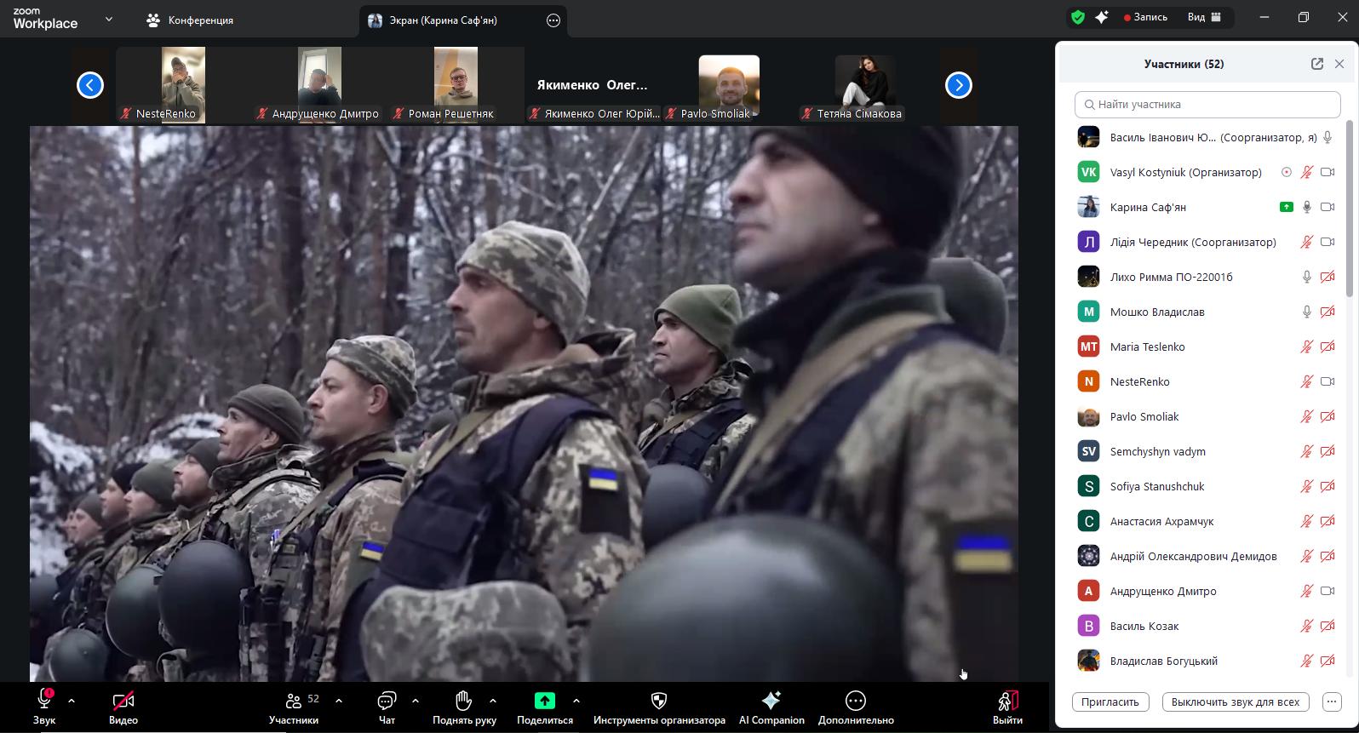Click Поднять руку raise hand button
Image resolution: width=1359 pixels, height=733 pixels.
pos(464,707)
